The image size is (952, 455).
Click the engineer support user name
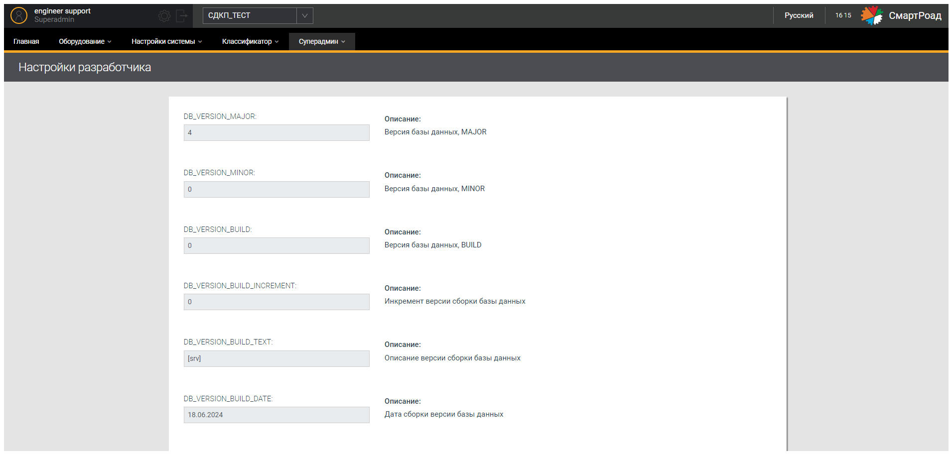click(62, 11)
